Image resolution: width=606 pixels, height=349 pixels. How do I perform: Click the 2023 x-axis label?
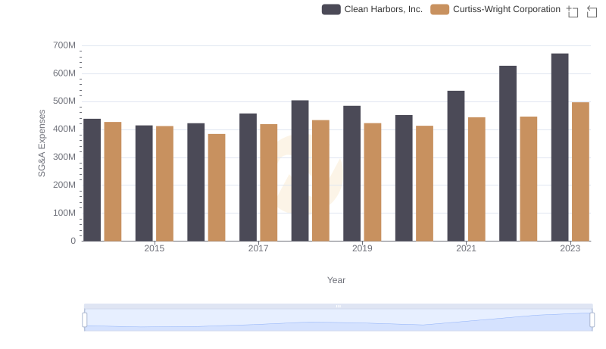[570, 248]
